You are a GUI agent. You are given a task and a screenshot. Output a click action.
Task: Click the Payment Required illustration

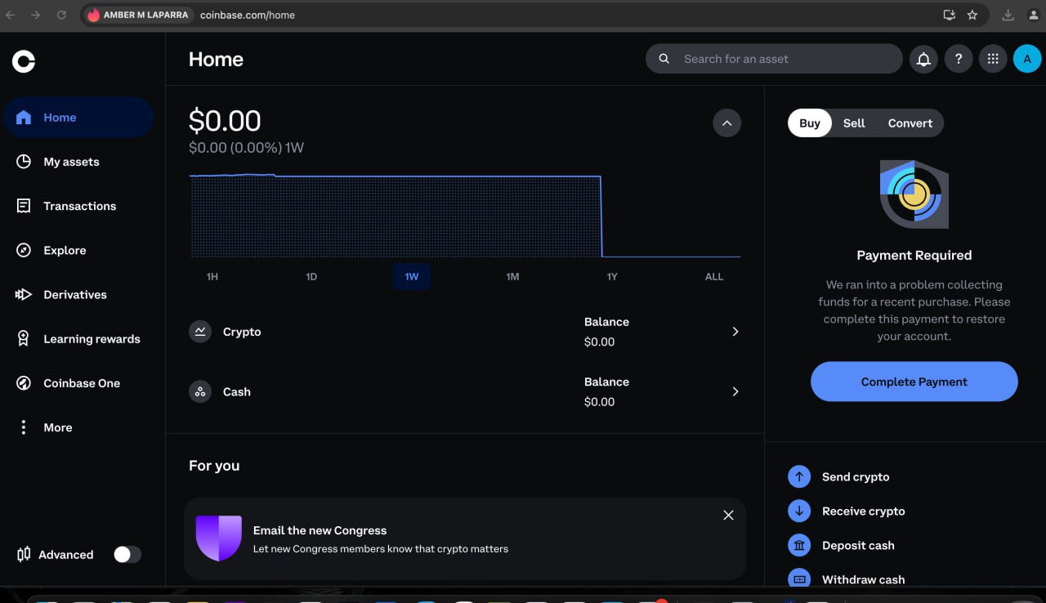tap(914, 194)
